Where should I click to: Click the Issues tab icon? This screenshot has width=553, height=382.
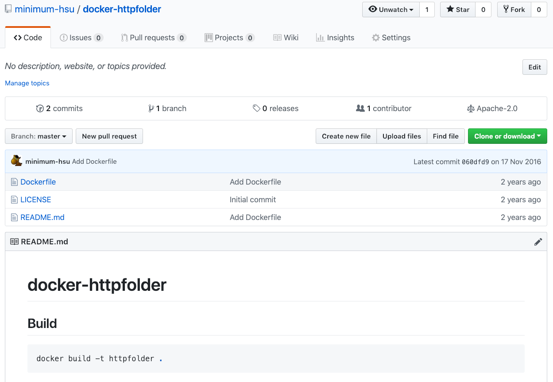pyautogui.click(x=64, y=38)
